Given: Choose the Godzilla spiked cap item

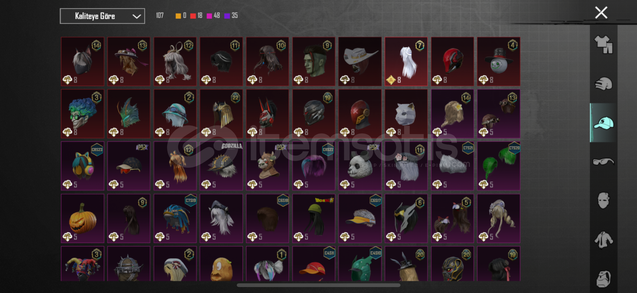Looking at the screenshot, I should [x=221, y=166].
